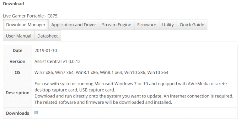
Task: Click the 2019-01-10 date value
Action: coord(46,50)
